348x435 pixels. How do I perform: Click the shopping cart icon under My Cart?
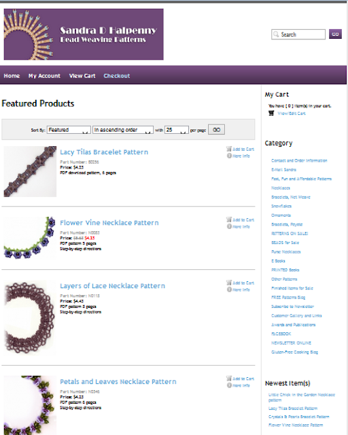coord(271,113)
